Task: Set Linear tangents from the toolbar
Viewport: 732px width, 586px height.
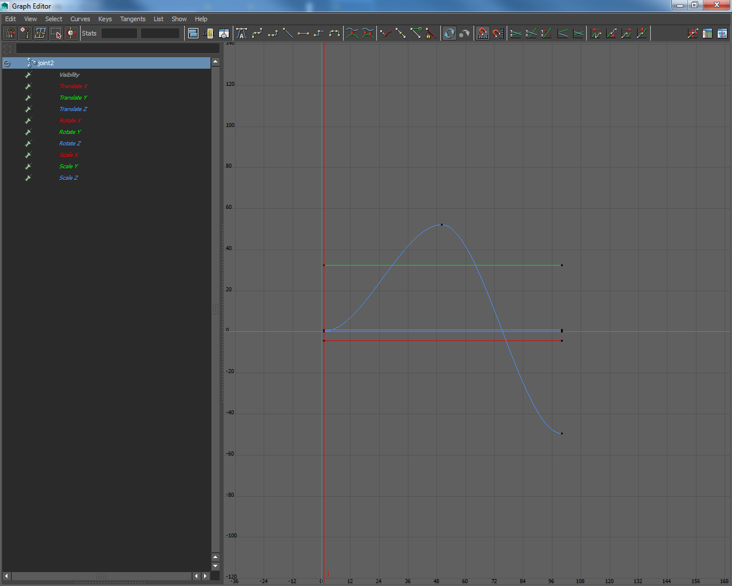Action: click(x=288, y=33)
